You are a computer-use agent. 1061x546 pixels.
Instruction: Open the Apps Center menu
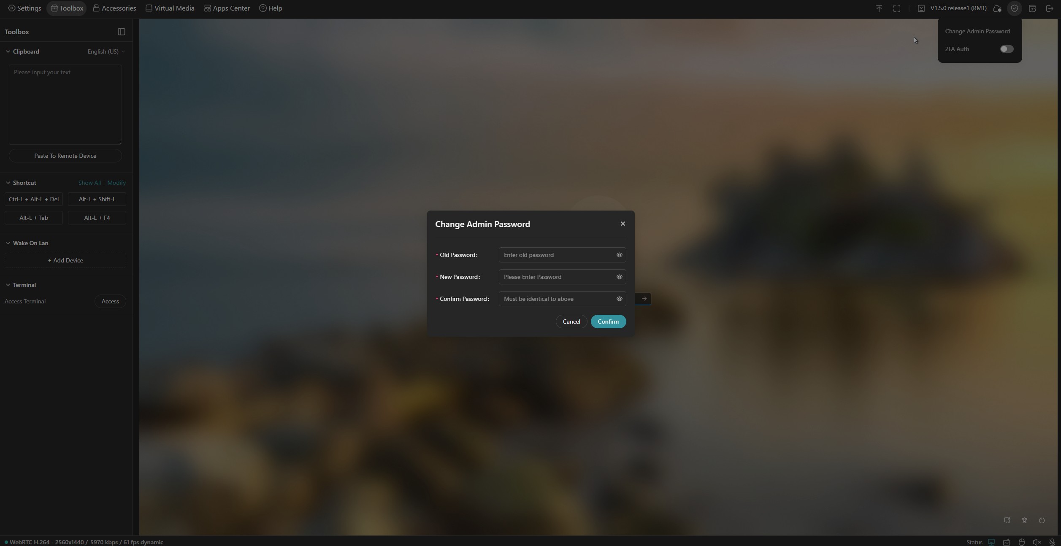tap(227, 8)
